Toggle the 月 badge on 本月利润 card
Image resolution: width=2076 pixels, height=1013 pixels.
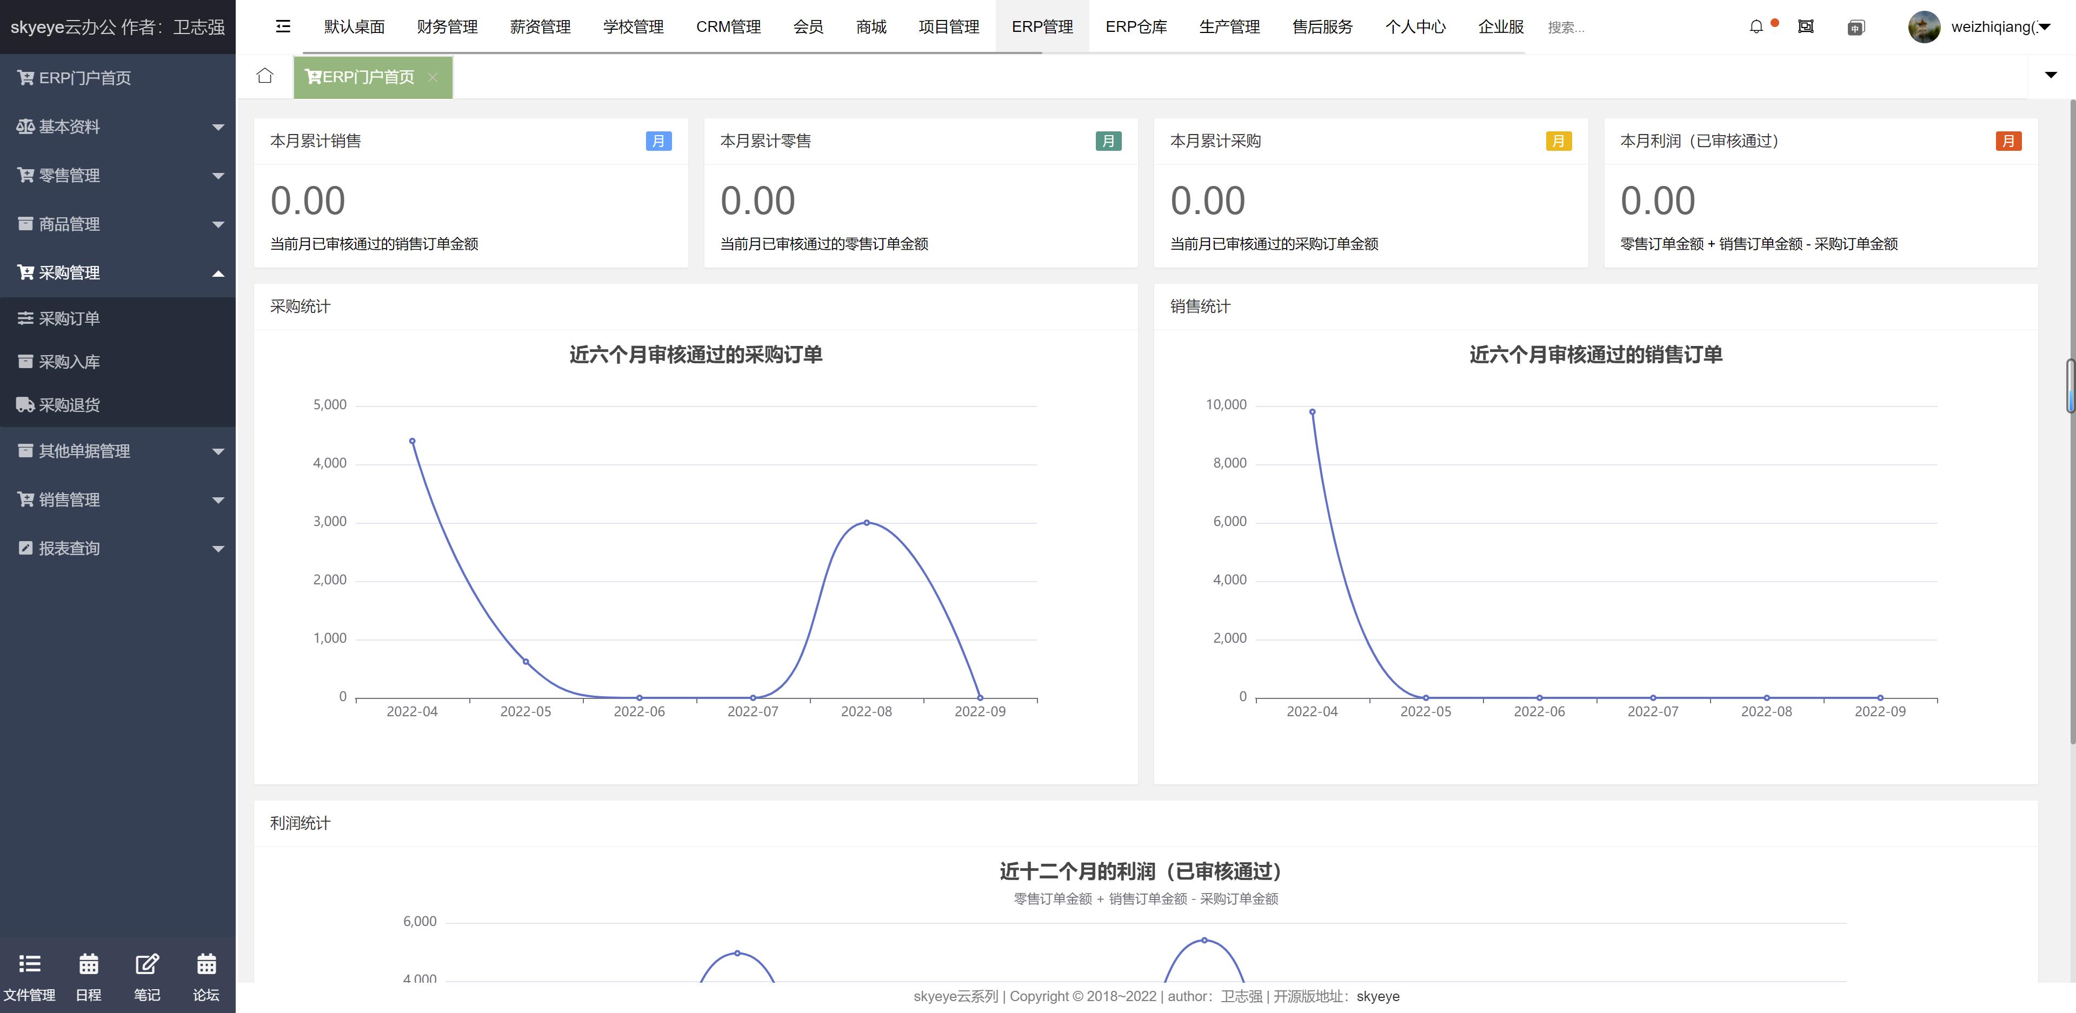pos(2009,141)
